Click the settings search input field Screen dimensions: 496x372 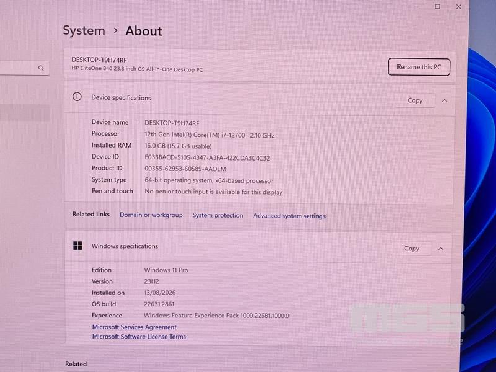(x=24, y=68)
